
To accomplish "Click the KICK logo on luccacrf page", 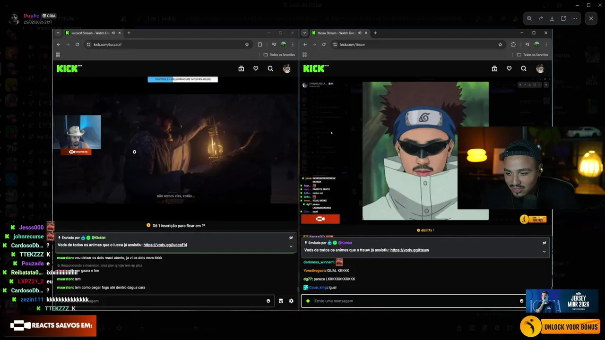I will click(69, 68).
